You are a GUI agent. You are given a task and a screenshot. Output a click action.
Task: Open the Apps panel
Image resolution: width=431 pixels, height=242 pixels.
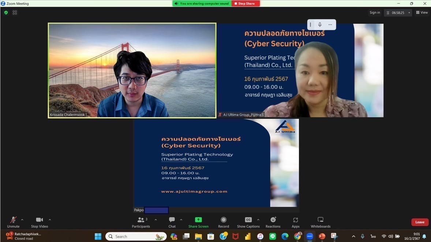(296, 222)
